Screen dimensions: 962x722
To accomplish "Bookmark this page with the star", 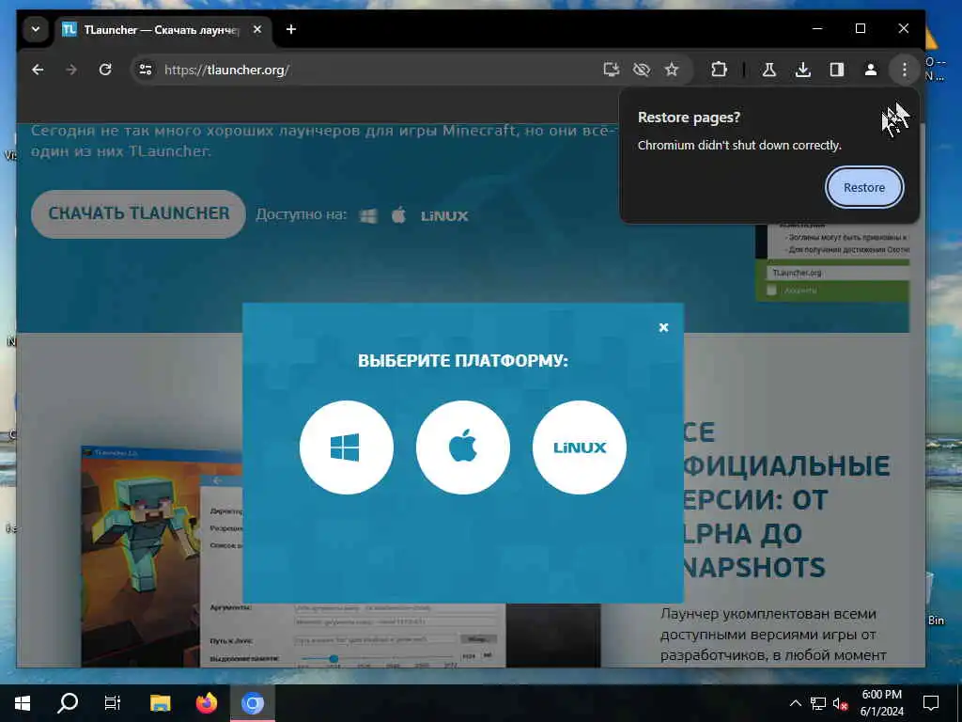I will click(x=672, y=70).
